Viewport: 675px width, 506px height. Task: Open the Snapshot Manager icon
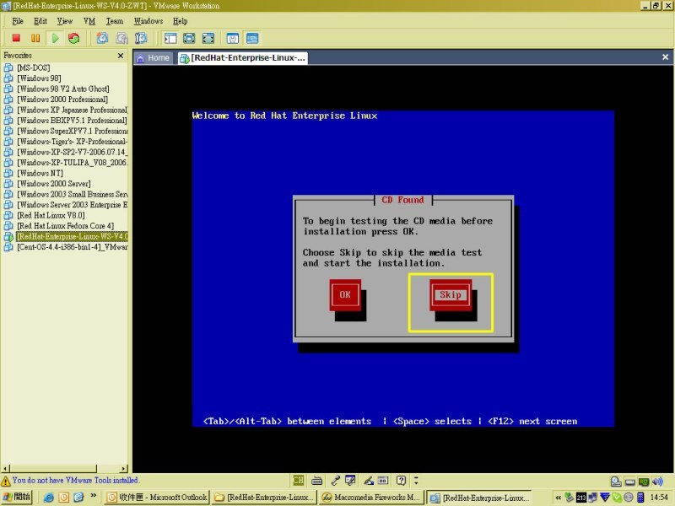(x=141, y=38)
